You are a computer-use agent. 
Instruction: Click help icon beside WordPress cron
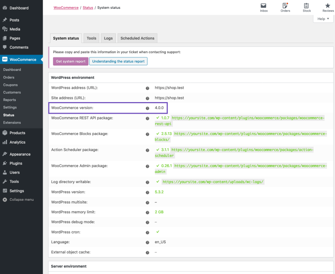148,232
